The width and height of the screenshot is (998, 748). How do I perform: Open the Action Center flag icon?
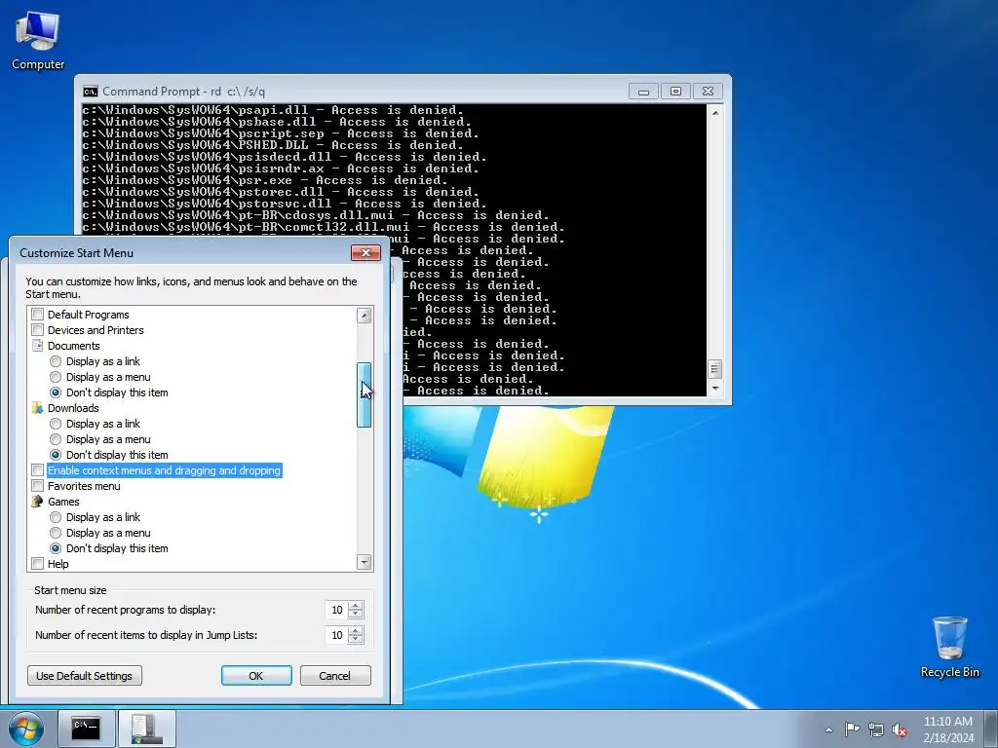click(852, 729)
